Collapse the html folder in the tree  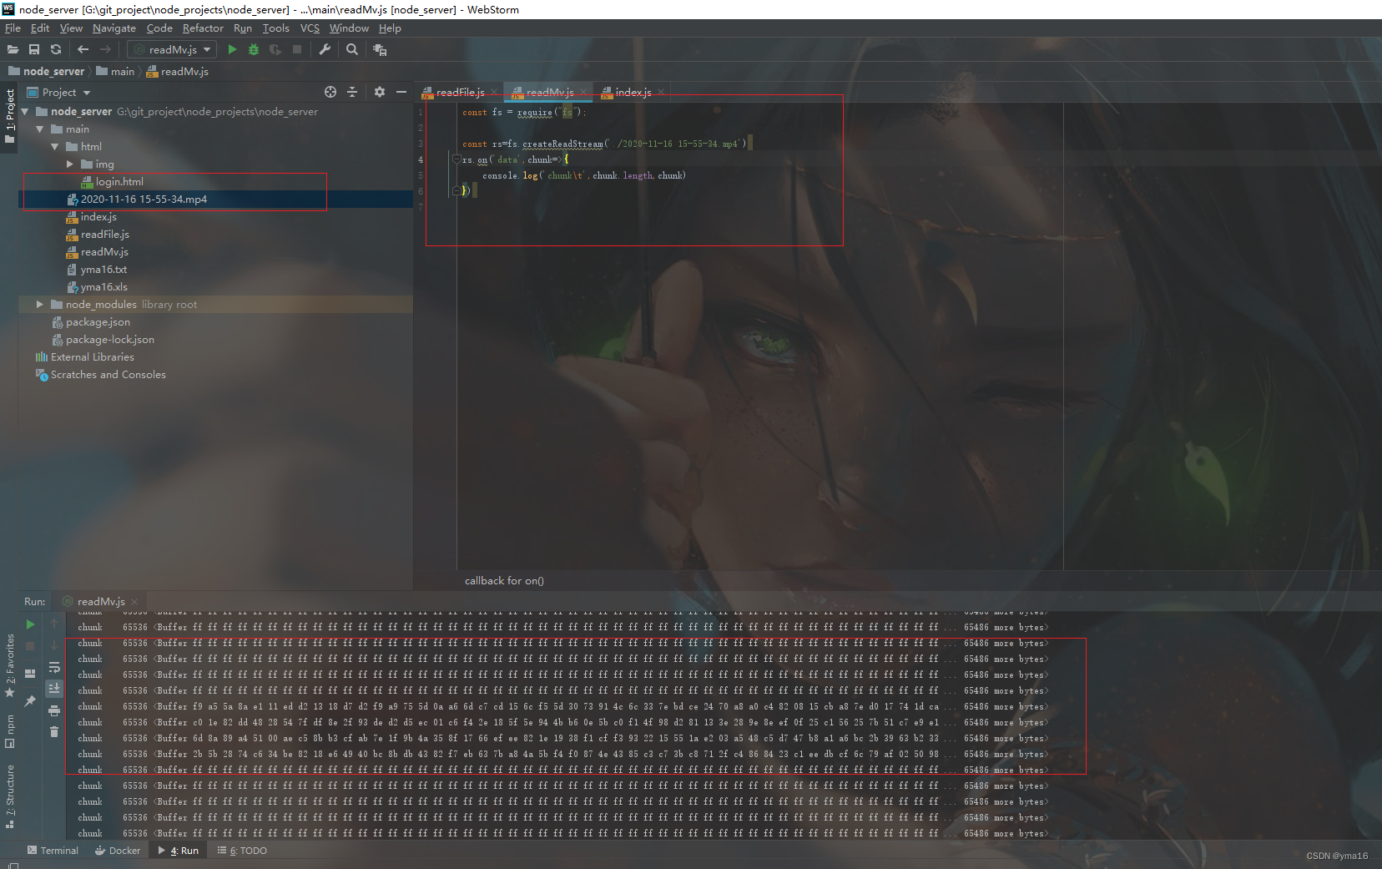tap(55, 147)
